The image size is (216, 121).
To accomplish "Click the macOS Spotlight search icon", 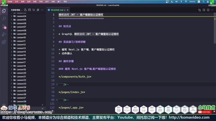I will 204,2.
